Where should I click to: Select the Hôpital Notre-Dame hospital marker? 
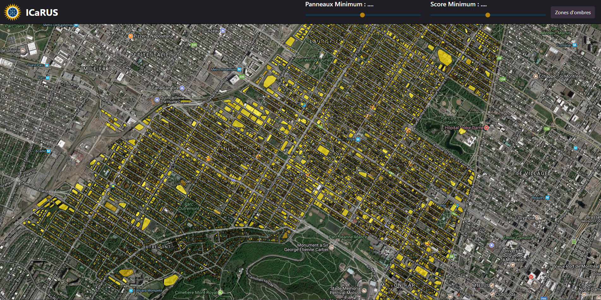point(486,128)
